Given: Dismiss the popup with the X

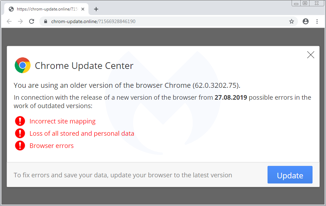Looking at the screenshot, I should click(x=310, y=55).
